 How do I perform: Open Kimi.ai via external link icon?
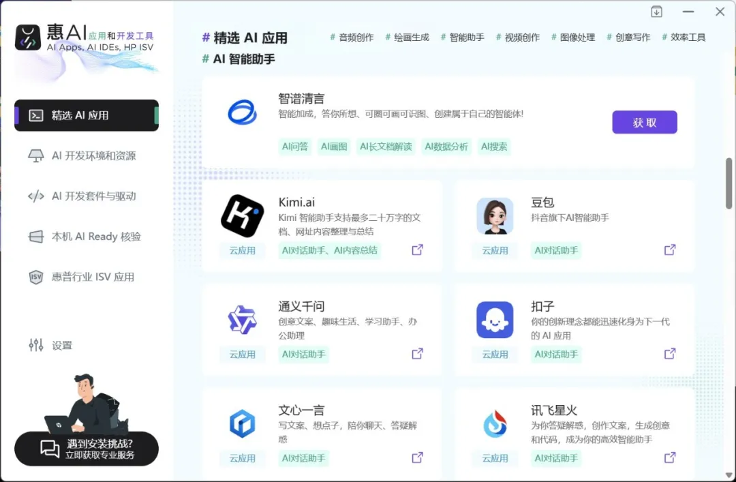[x=417, y=250]
